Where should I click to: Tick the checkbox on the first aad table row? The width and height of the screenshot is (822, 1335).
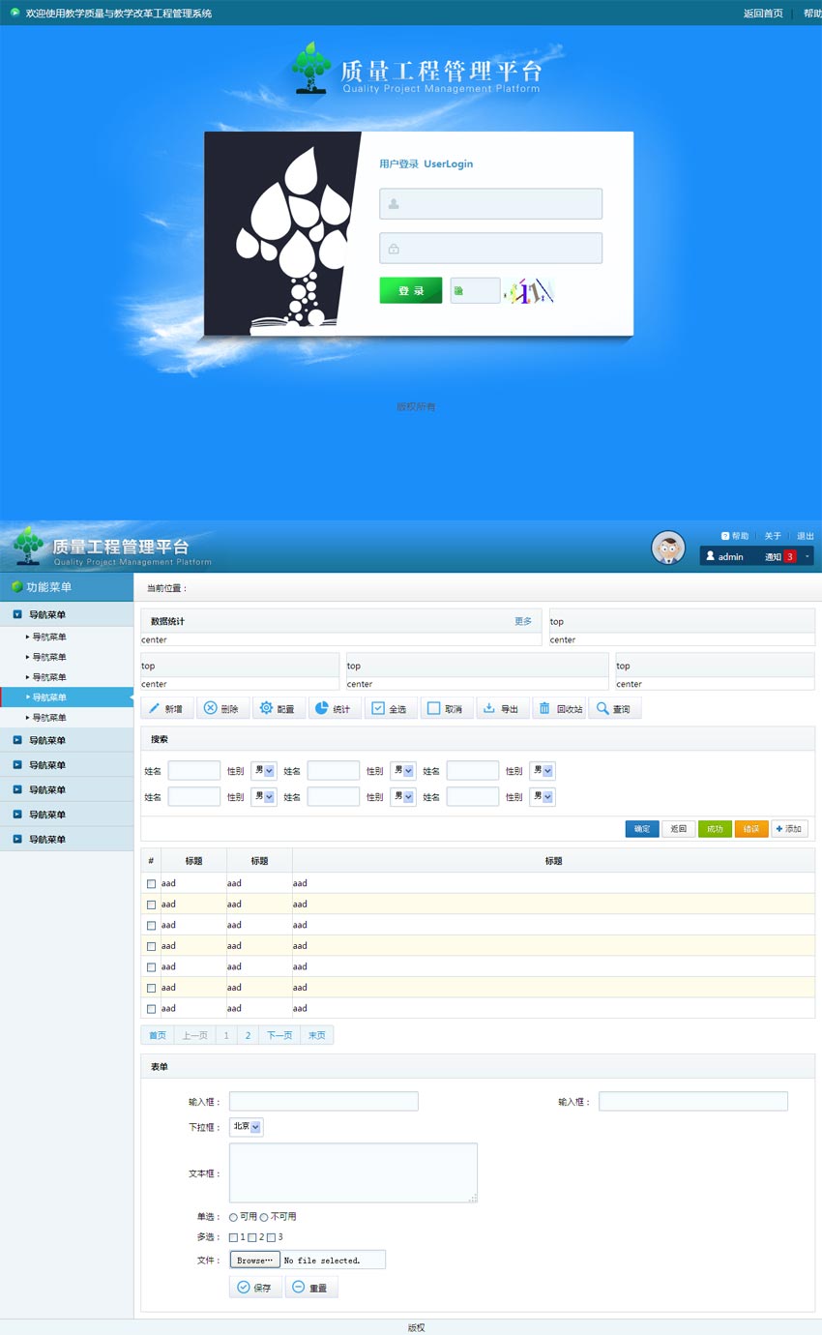[x=151, y=883]
